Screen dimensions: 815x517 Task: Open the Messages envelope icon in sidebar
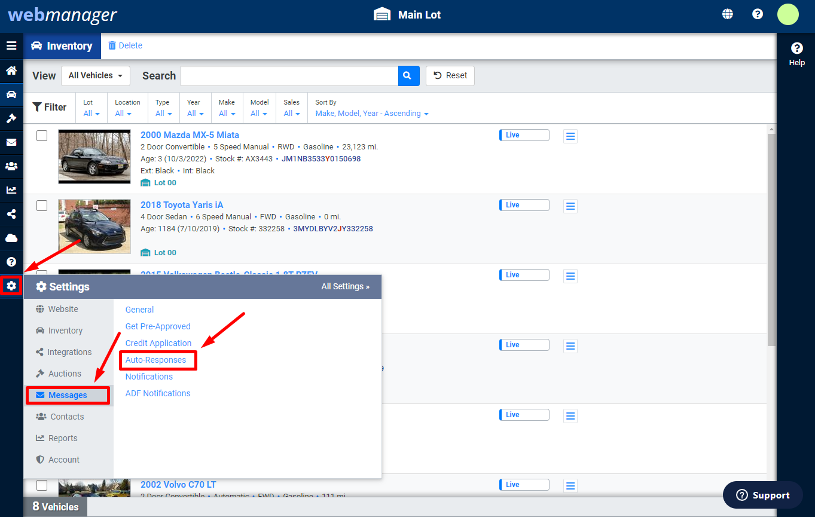[11, 142]
